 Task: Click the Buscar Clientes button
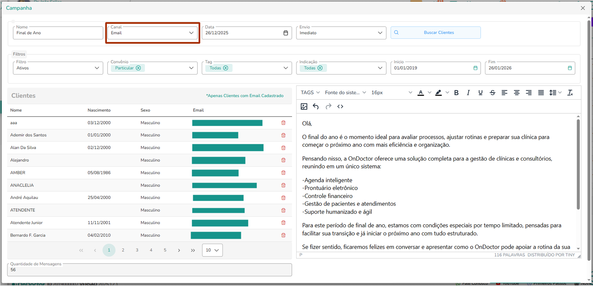(435, 33)
